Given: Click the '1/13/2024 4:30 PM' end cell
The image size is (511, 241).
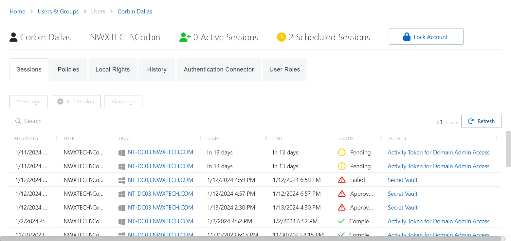Looking at the screenshot, I should point(297,208).
